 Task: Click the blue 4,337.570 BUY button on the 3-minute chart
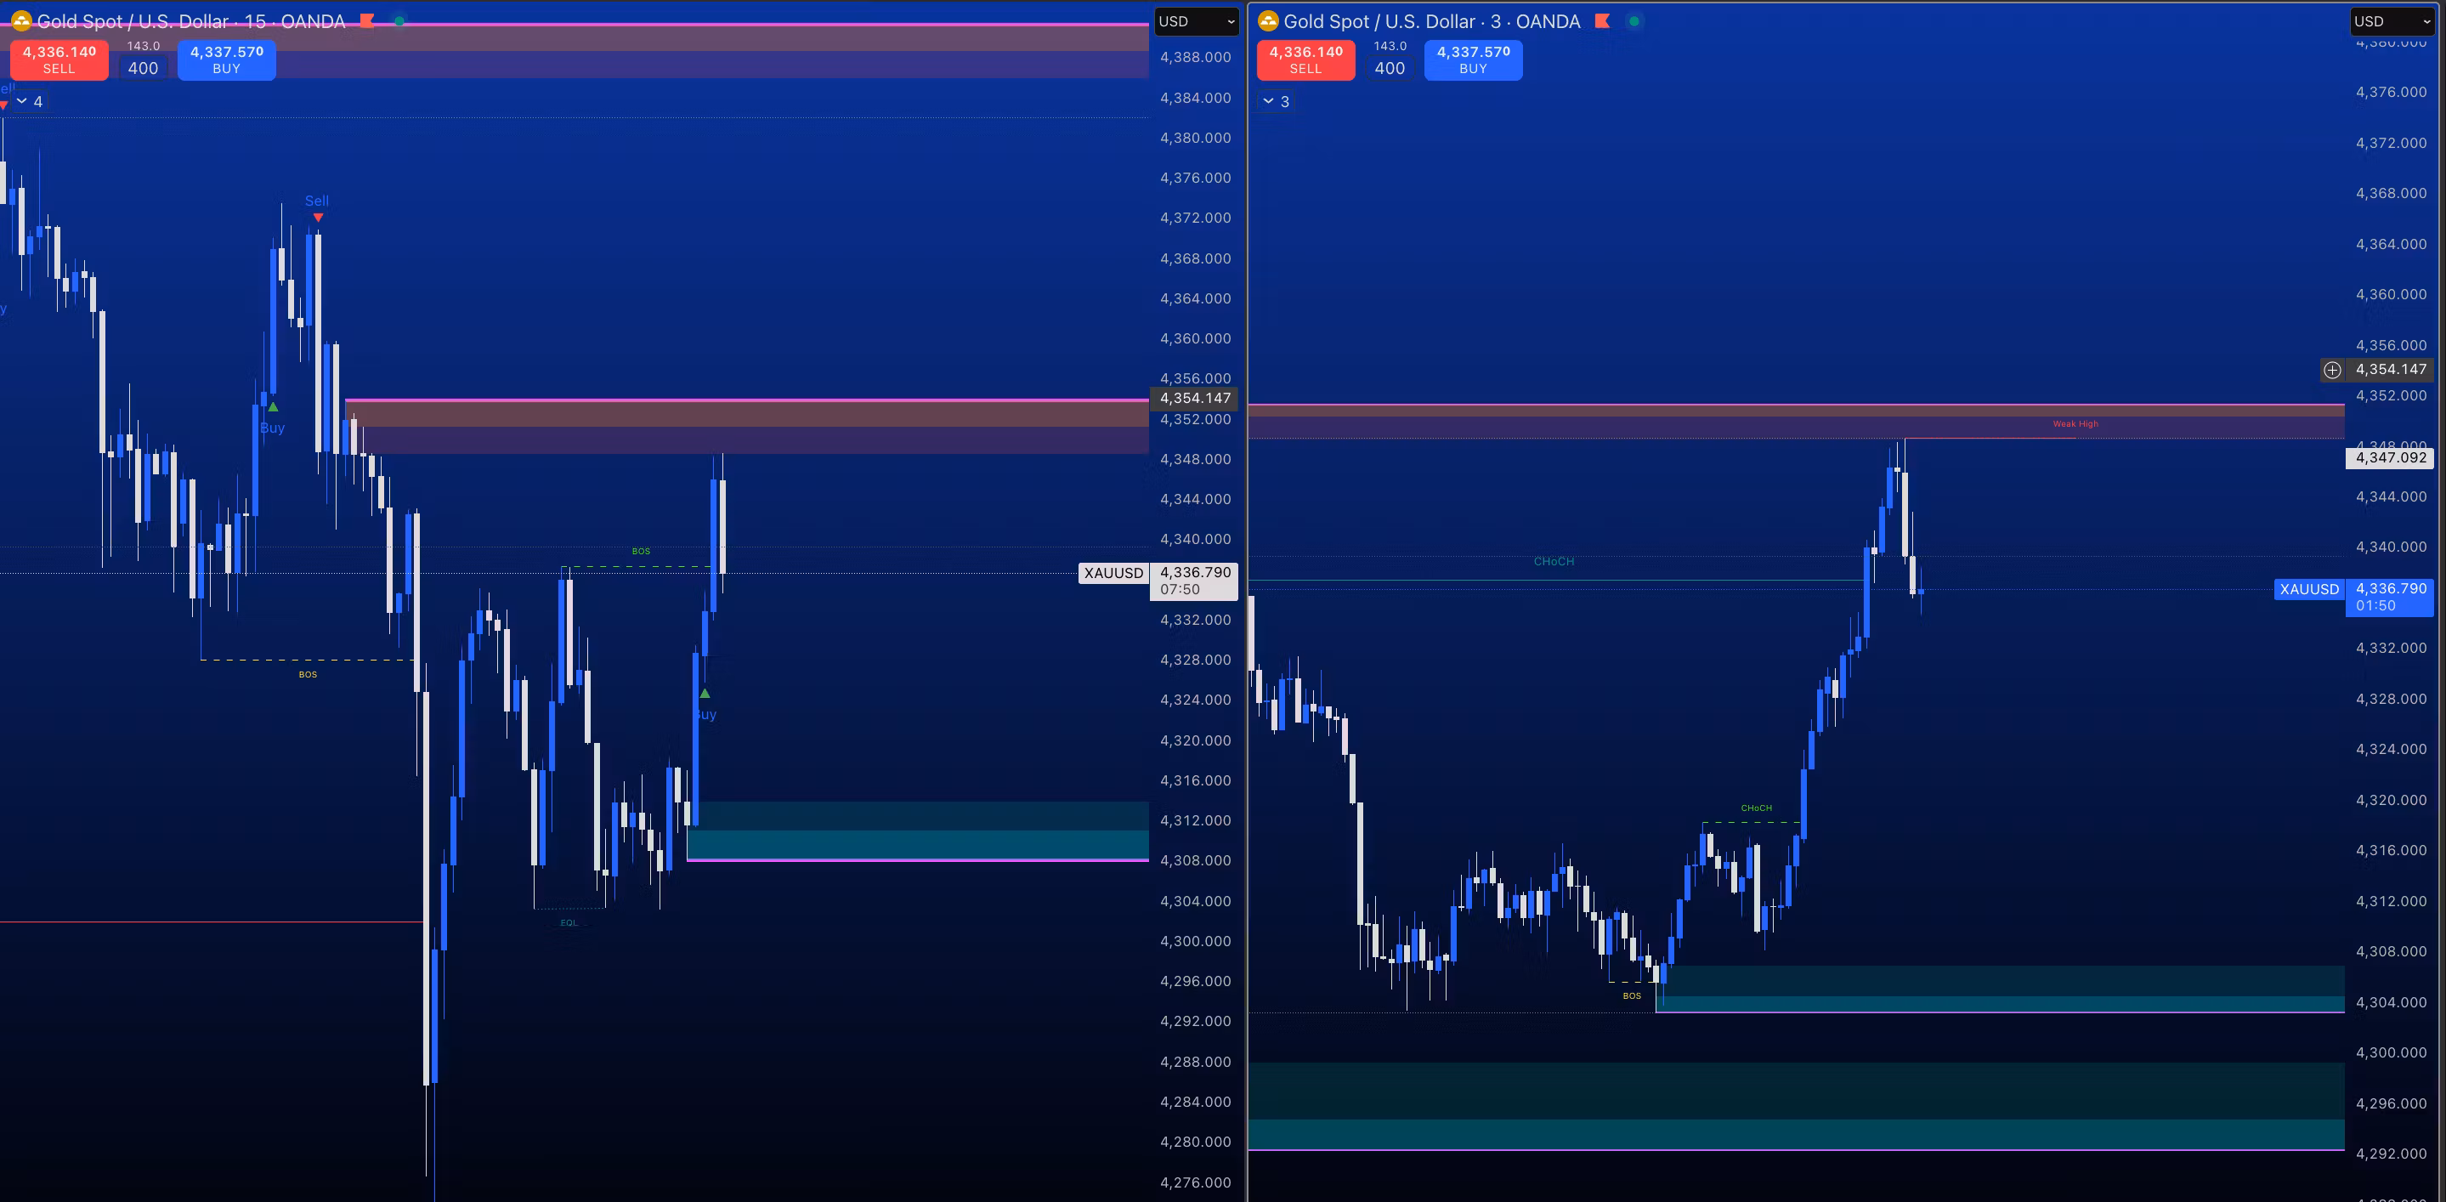(1474, 60)
